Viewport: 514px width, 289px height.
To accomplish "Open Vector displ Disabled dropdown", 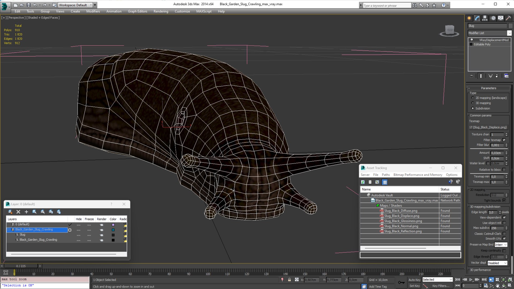I will [497, 263].
